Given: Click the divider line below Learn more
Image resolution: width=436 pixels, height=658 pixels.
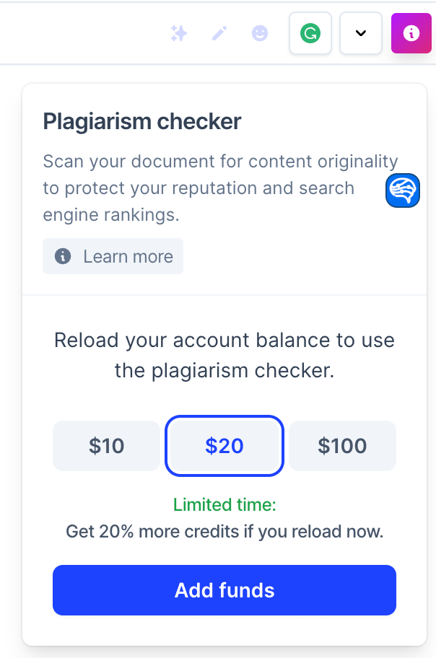Looking at the screenshot, I should (x=224, y=295).
